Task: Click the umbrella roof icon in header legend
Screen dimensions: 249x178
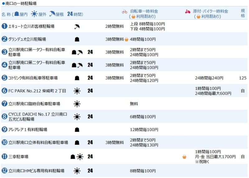Action: (x=52, y=14)
